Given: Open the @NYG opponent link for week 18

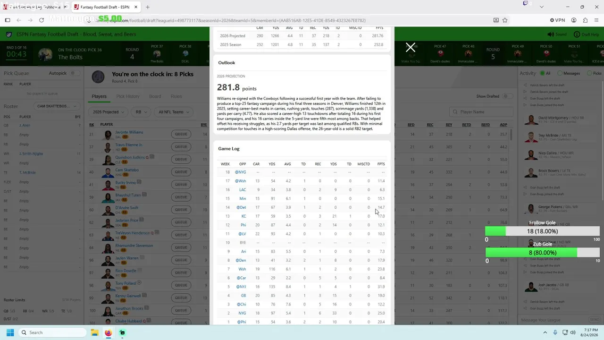Looking at the screenshot, I should [x=241, y=172].
